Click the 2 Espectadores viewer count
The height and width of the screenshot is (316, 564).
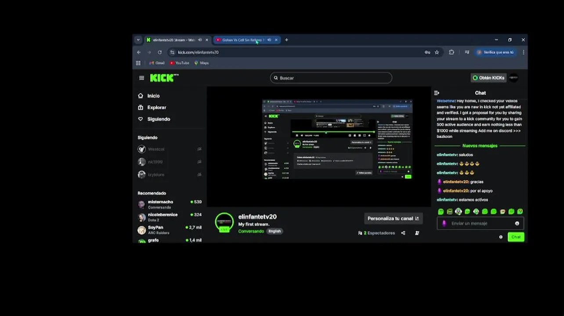click(377, 233)
